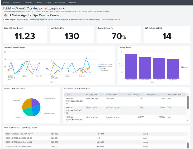Toggle gemini-2.0-flash legend entry in cost chart

(106, 66)
